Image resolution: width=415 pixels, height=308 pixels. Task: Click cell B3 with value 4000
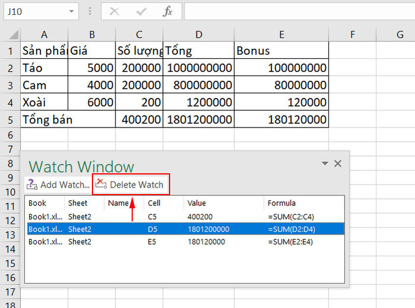click(x=91, y=85)
